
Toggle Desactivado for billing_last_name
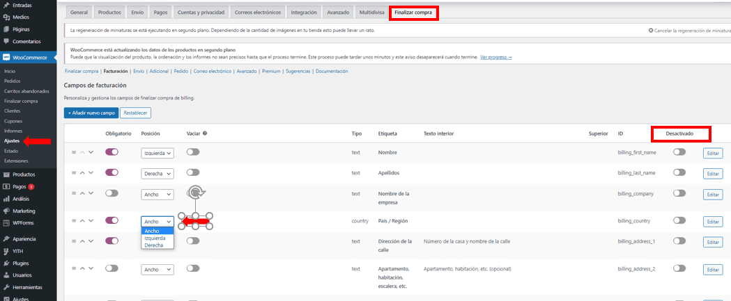(x=679, y=172)
